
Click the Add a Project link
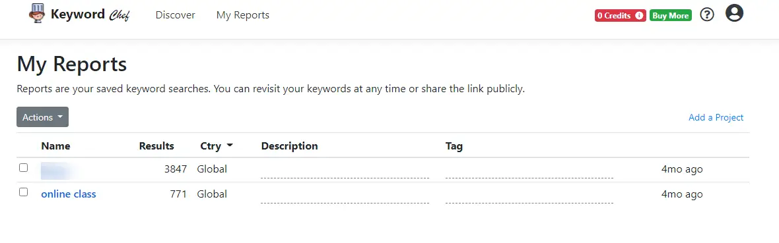[x=716, y=117]
